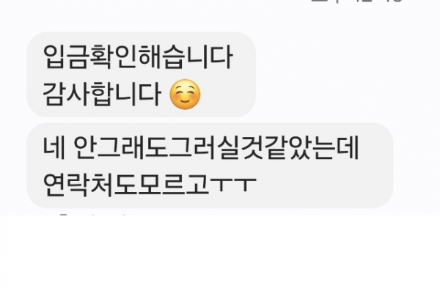The image size is (440, 288).
Task: Click the 네 안그래도그러실것같았는데 message line
Action: [201, 148]
